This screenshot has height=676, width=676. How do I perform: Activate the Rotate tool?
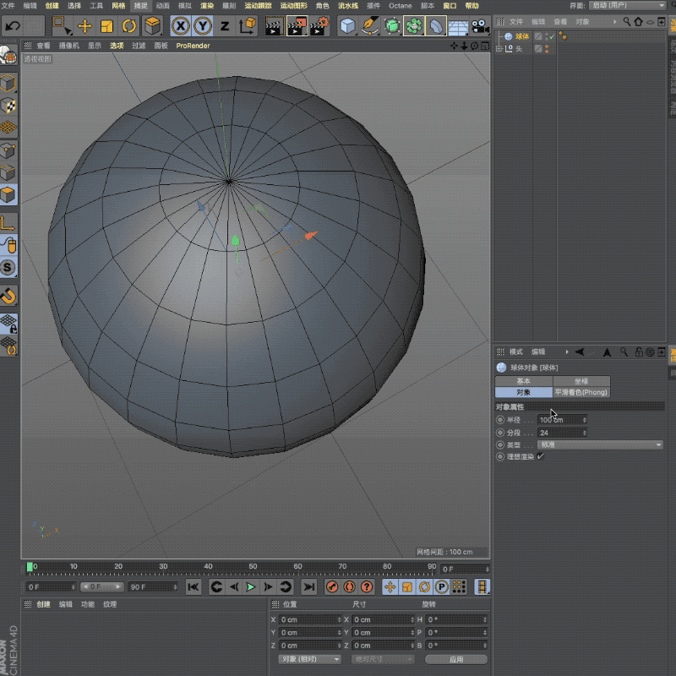click(x=129, y=26)
